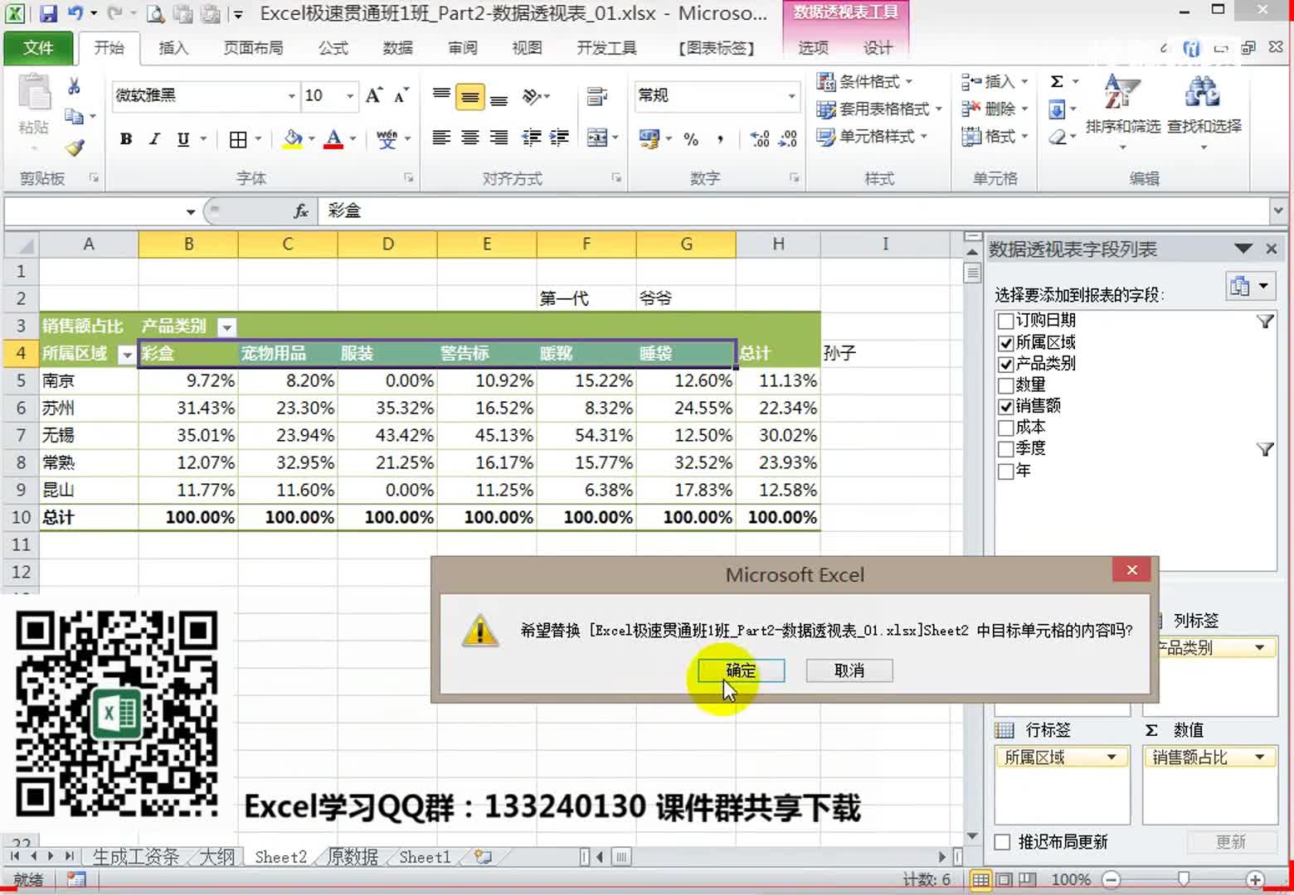Open the 所属区域 filter dropdown in cell A4
This screenshot has width=1294, height=895.
click(x=126, y=355)
